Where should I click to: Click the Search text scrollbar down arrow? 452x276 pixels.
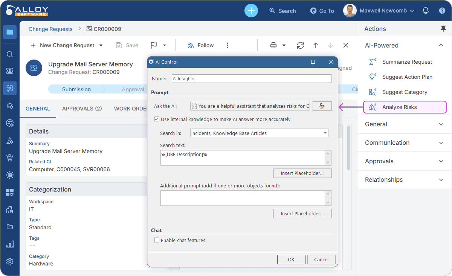(328, 162)
